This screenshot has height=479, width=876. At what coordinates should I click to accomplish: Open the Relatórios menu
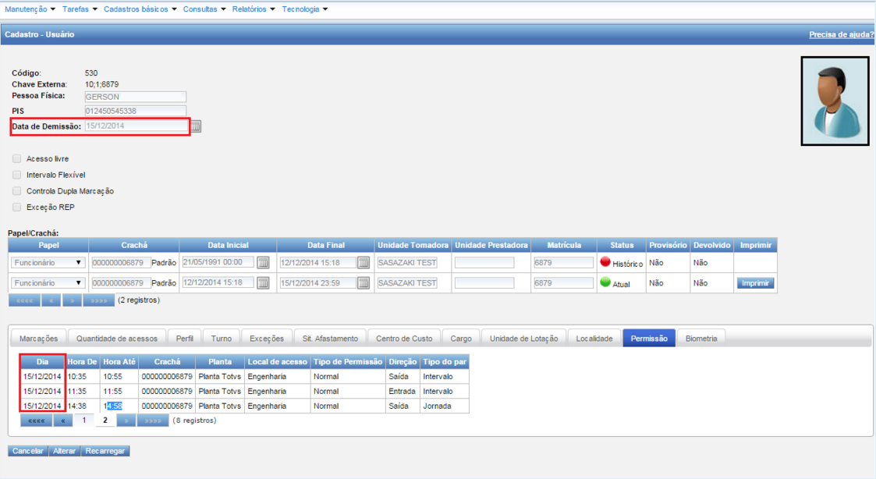254,9
